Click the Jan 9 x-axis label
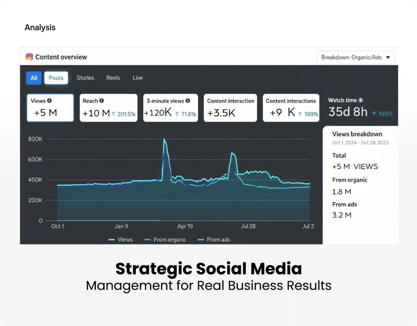417x326 pixels. click(x=121, y=226)
